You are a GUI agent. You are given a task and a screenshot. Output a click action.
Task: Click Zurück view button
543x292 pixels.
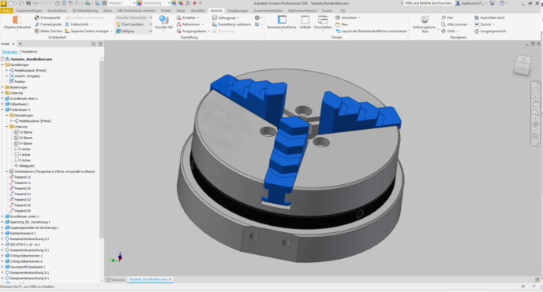click(x=484, y=24)
